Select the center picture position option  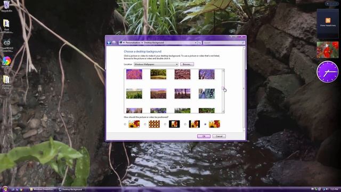(x=165, y=124)
